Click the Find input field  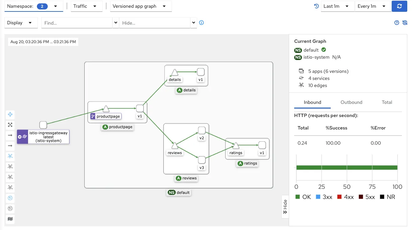coord(77,23)
